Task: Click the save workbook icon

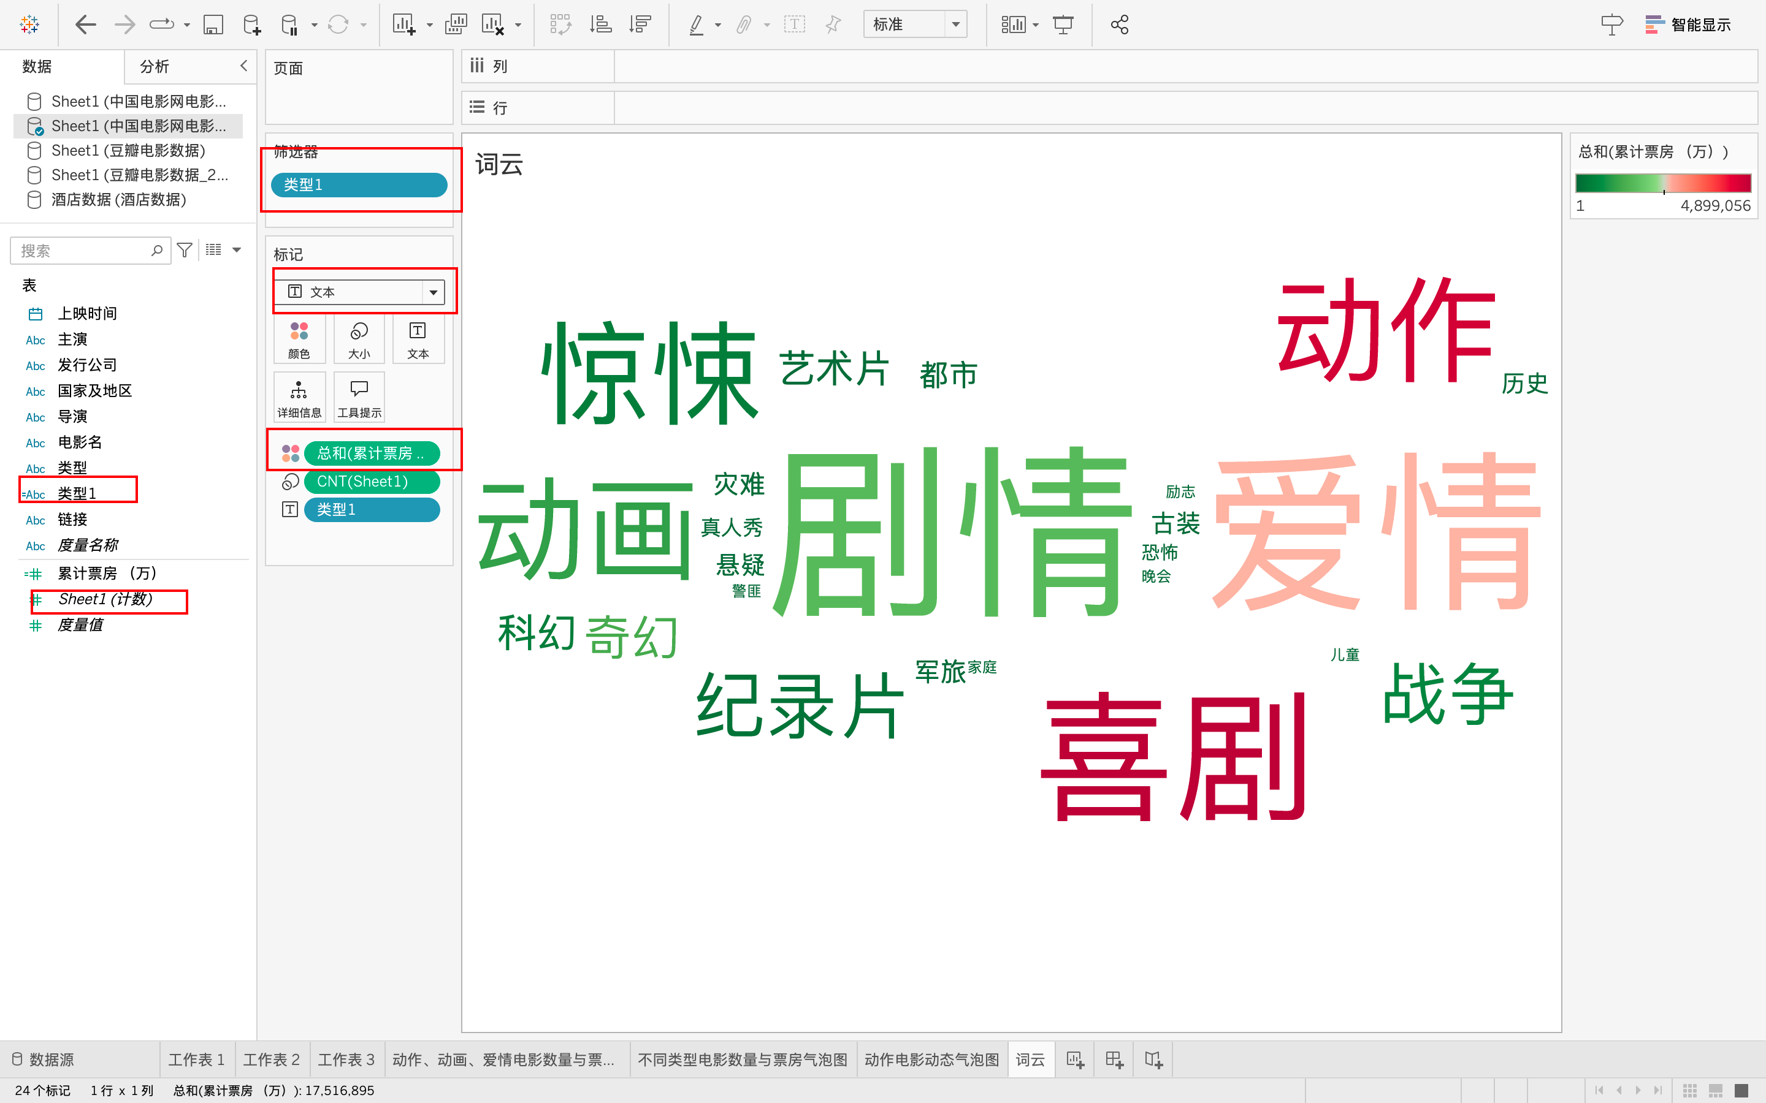Action: tap(212, 25)
